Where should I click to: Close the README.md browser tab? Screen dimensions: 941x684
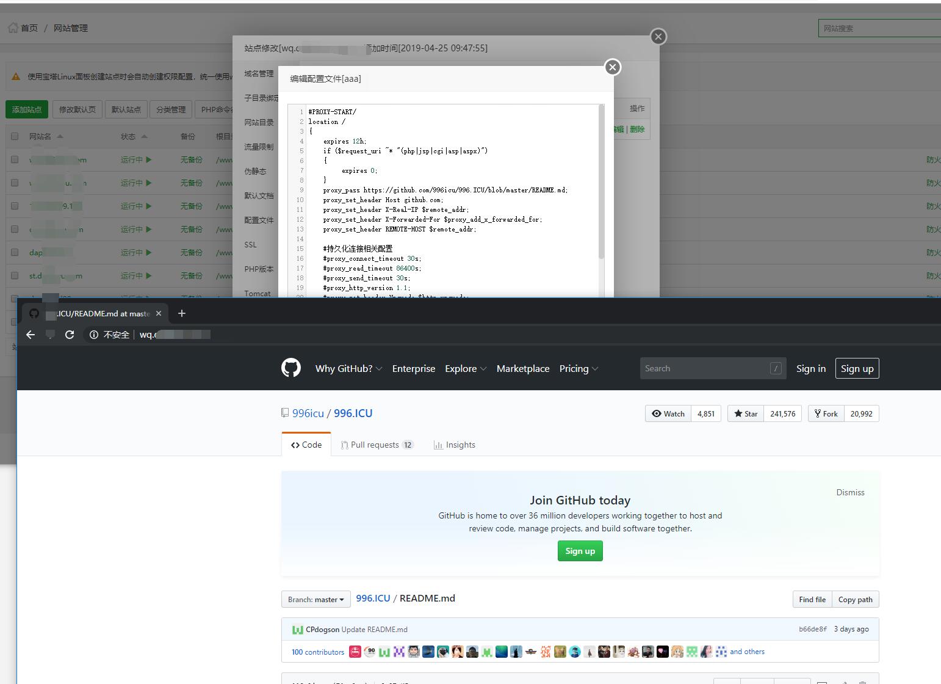159,313
